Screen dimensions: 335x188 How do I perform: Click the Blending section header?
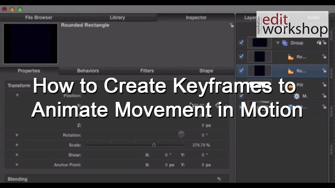(18, 179)
